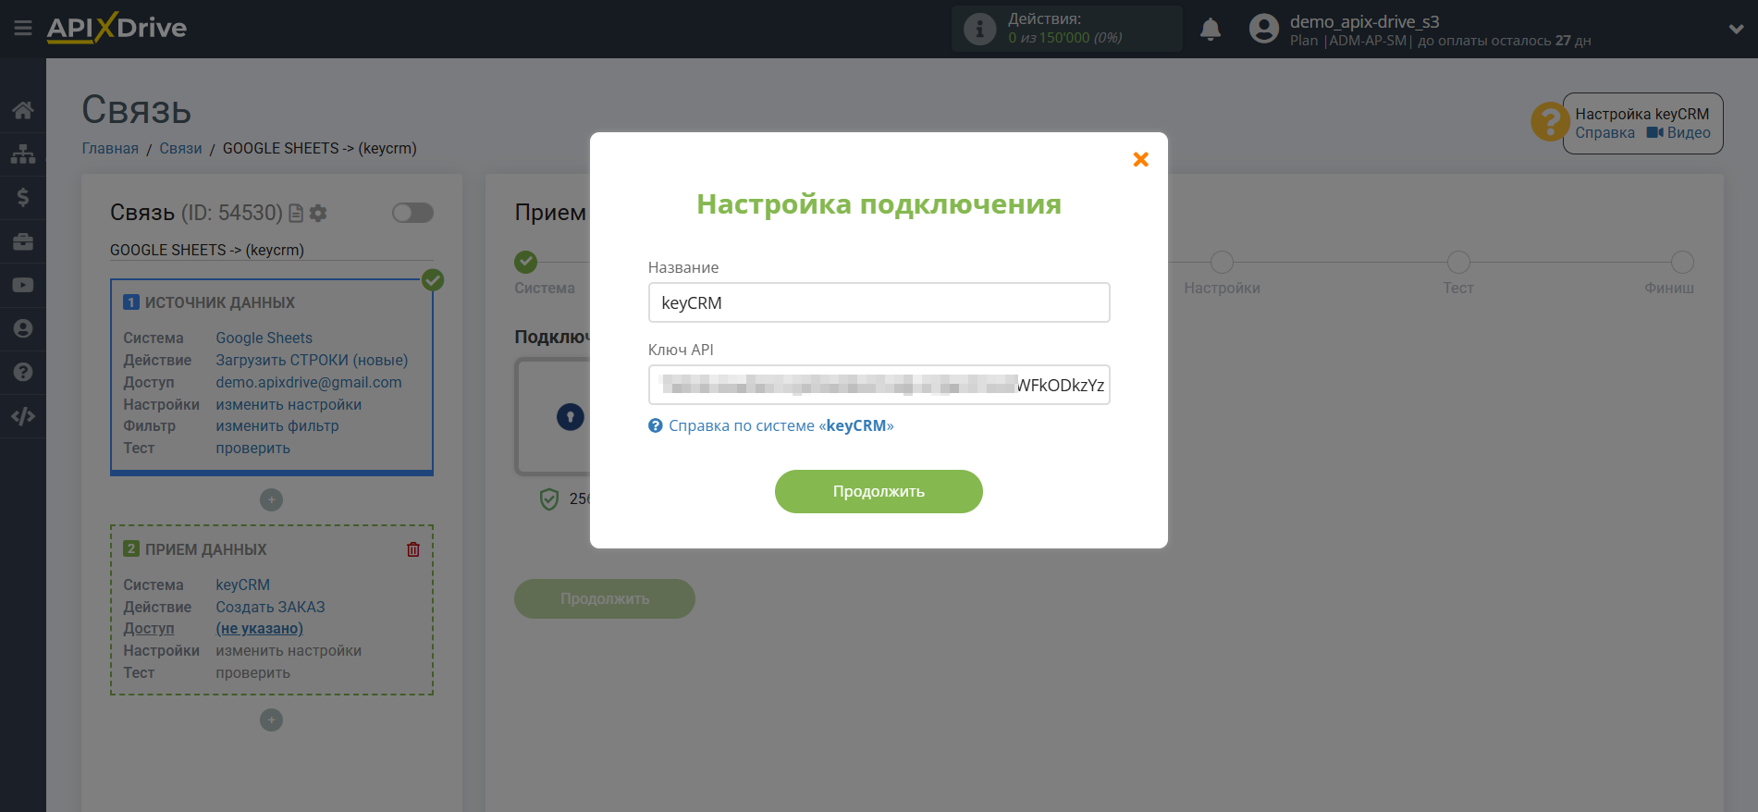Image resolution: width=1758 pixels, height=812 pixels.
Task: Click the Название input field
Action: pyautogui.click(x=879, y=302)
